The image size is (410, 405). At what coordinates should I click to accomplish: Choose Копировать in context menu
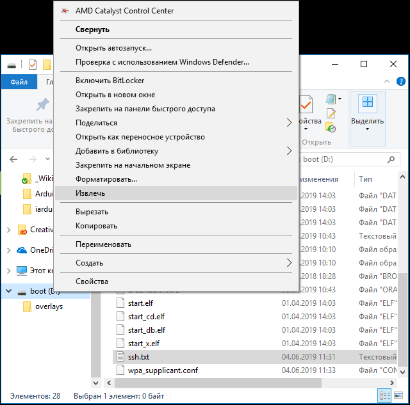coord(176,226)
